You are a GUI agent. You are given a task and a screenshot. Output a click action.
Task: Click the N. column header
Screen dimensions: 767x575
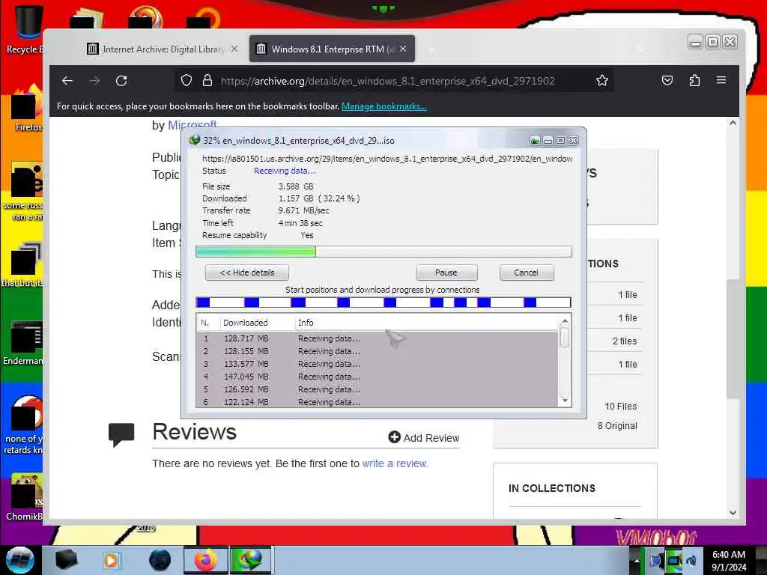coord(208,323)
